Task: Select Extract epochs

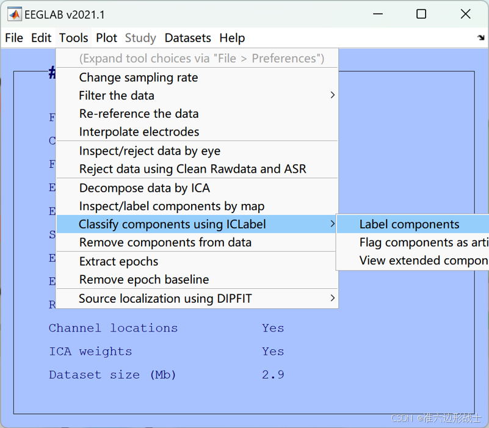Action: (x=197, y=261)
